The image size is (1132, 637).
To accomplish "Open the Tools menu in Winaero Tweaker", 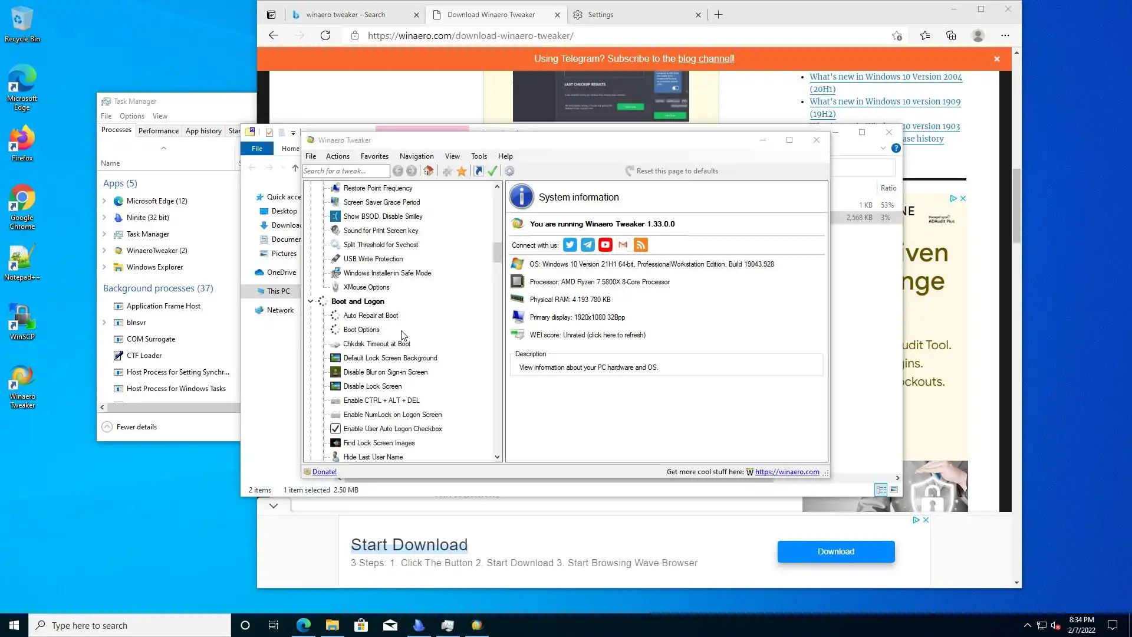I will coord(479,156).
